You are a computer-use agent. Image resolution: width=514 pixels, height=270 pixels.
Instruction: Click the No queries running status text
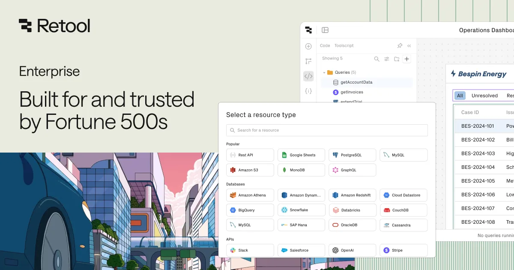click(496, 236)
